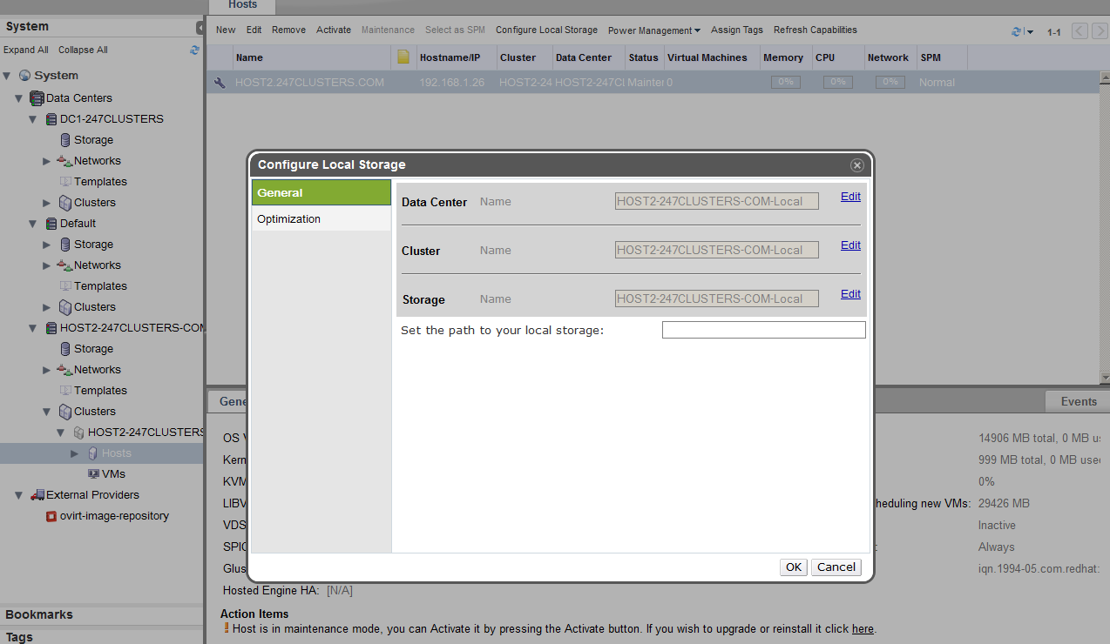Switch to the Optimization tab in dialog

289,219
